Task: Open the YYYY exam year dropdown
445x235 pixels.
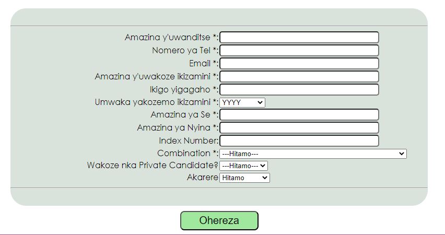Action: 242,102
